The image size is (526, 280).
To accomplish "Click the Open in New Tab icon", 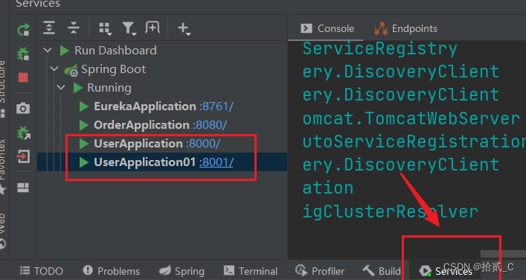I will click(x=153, y=28).
